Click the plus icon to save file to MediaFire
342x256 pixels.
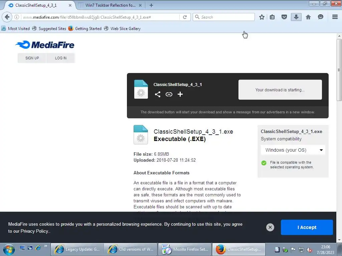180,94
